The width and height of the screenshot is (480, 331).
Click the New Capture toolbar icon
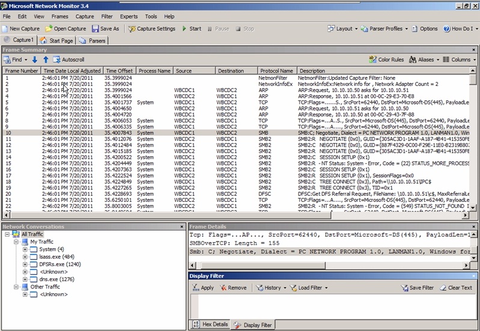pyautogui.click(x=5, y=28)
